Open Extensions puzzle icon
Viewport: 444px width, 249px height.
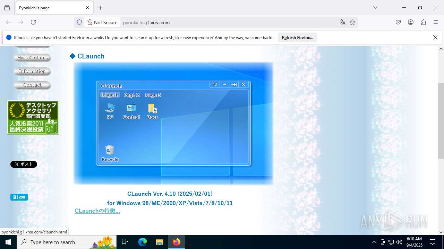[423, 22]
